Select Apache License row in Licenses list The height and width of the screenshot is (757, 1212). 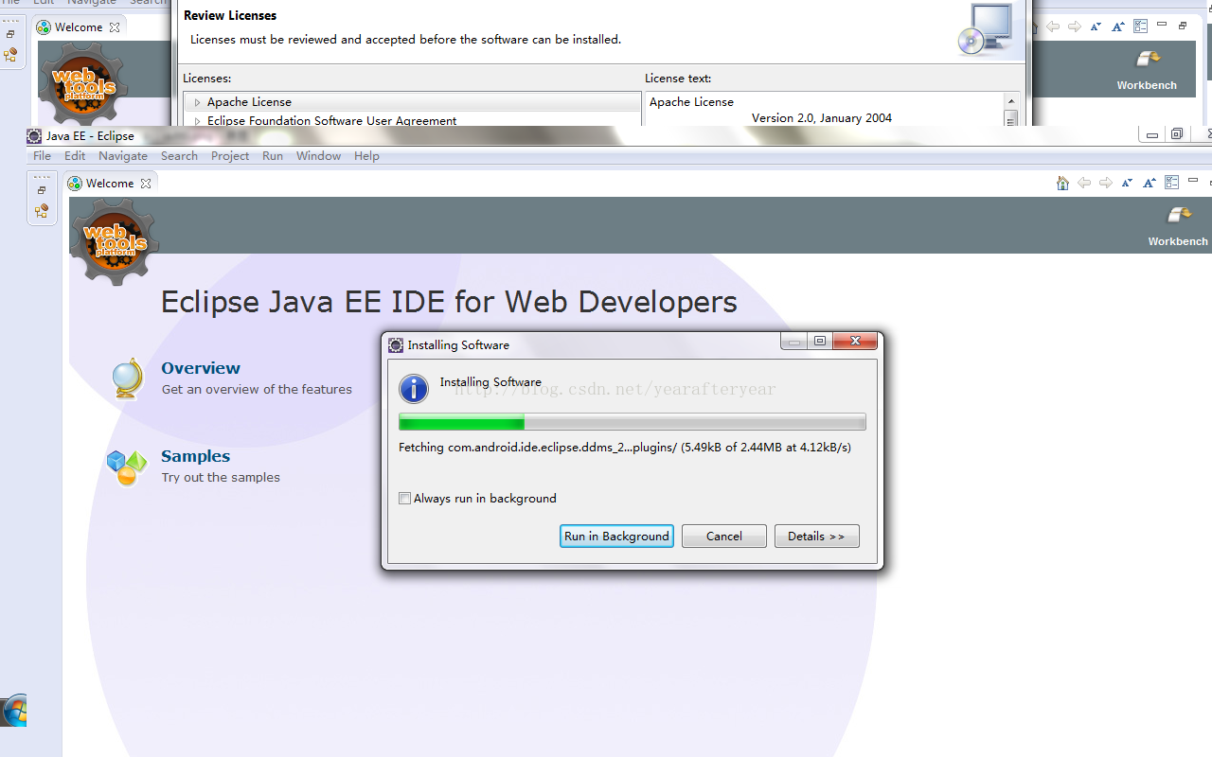coord(412,102)
